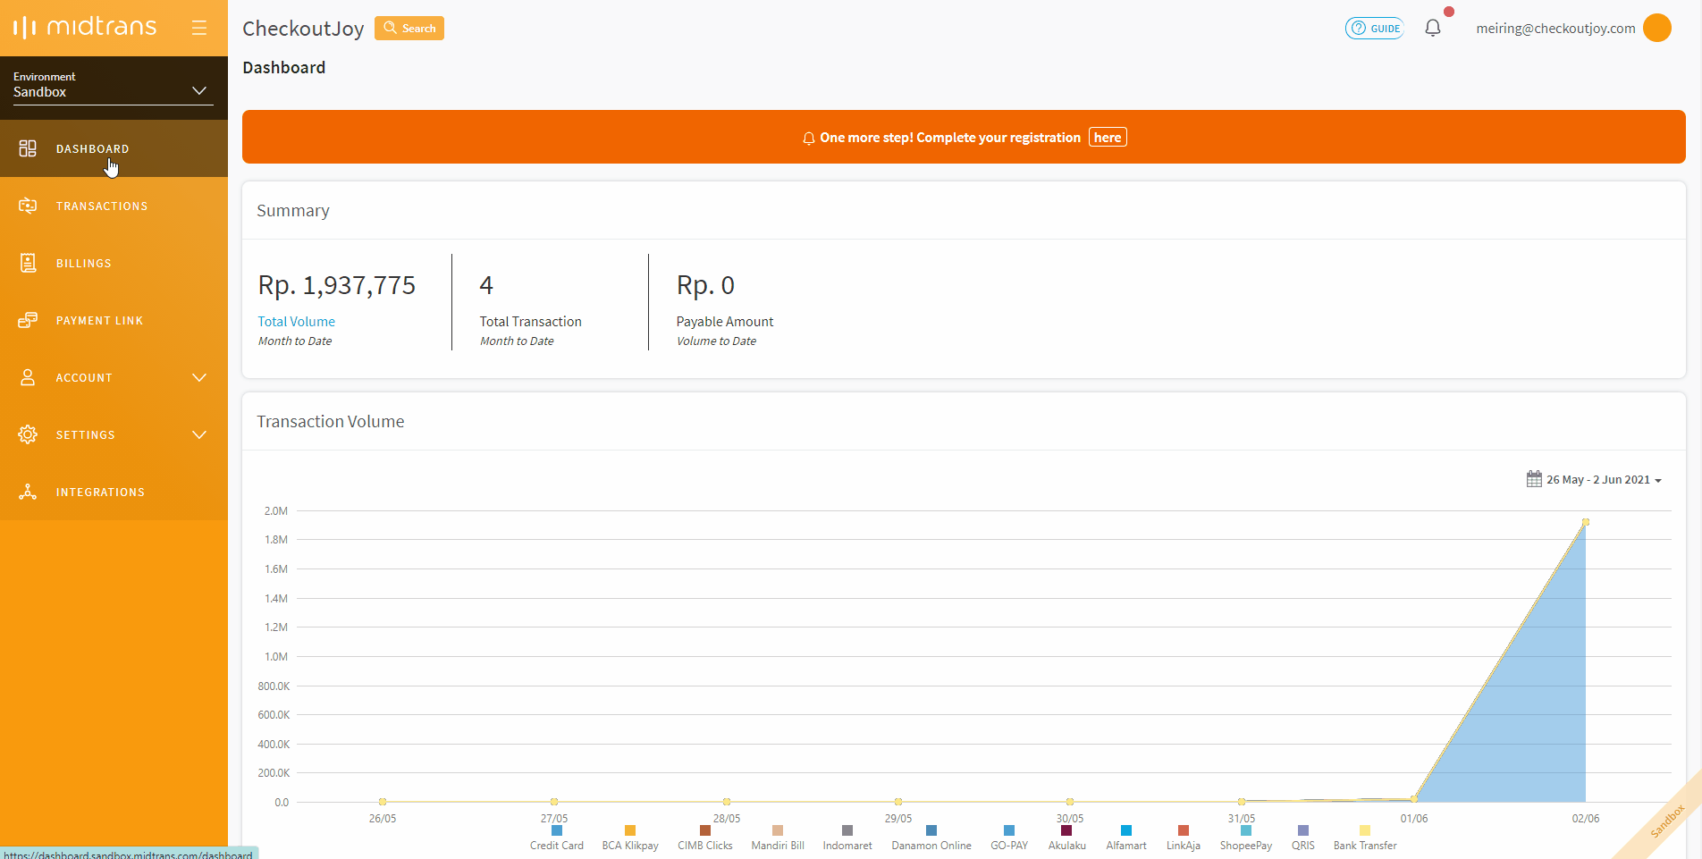Toggle Mandiri Bill legend swatch
The height and width of the screenshot is (859, 1702).
(x=778, y=830)
